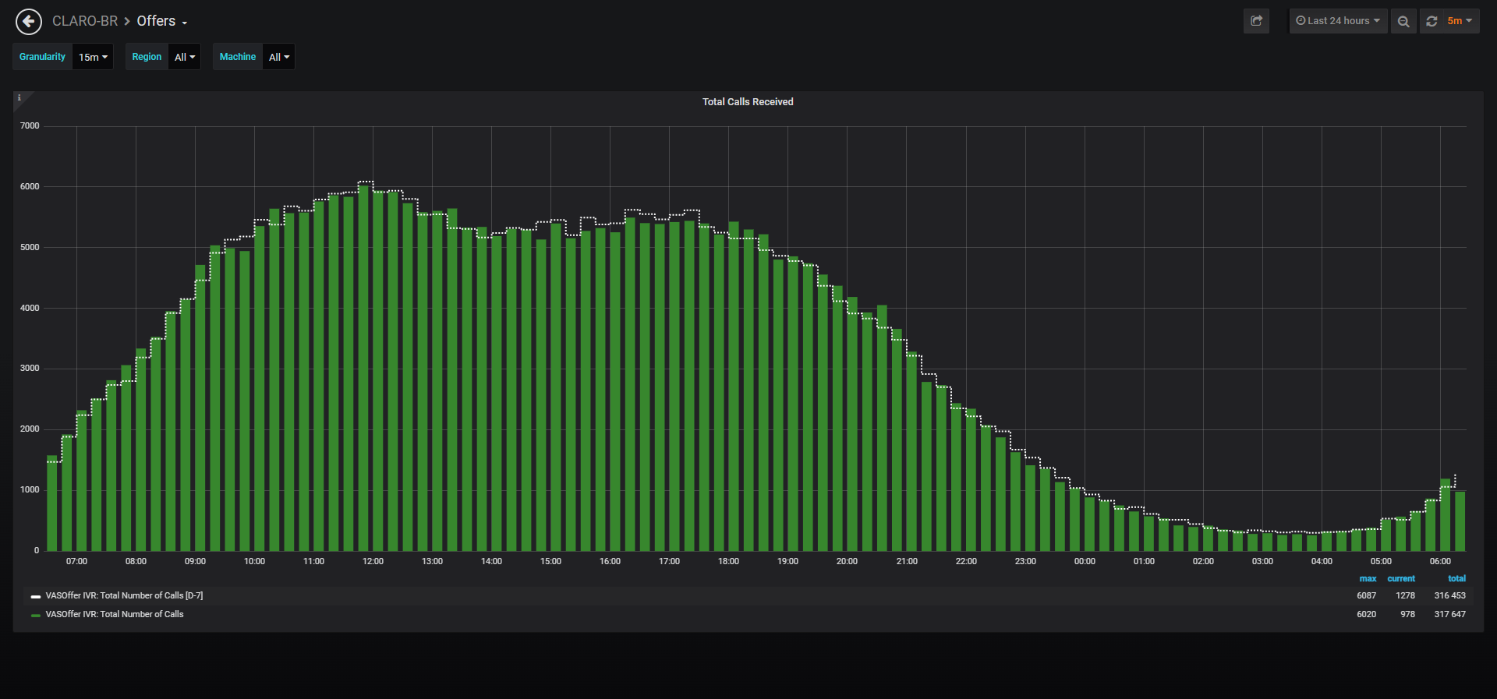Click the panel info corner icon

point(19,98)
